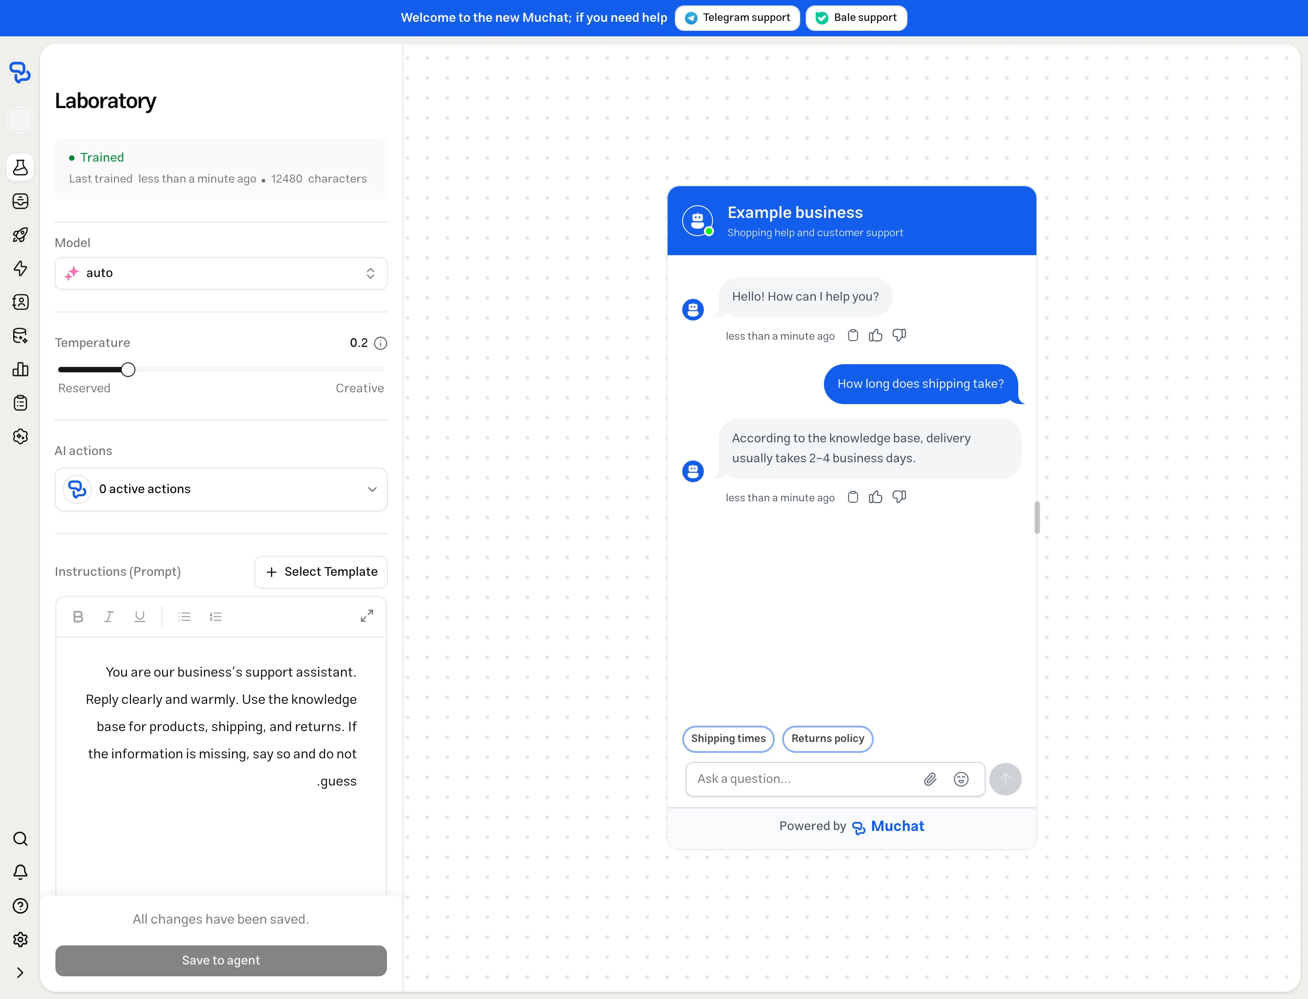This screenshot has width=1308, height=999.
Task: Open Telegram support link
Action: click(738, 18)
